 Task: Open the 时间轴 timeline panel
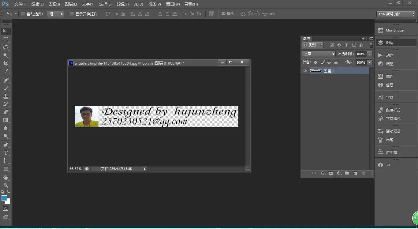[391, 152]
